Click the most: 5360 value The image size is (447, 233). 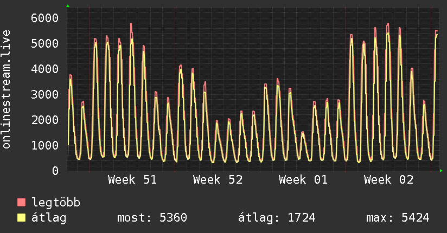point(152,218)
